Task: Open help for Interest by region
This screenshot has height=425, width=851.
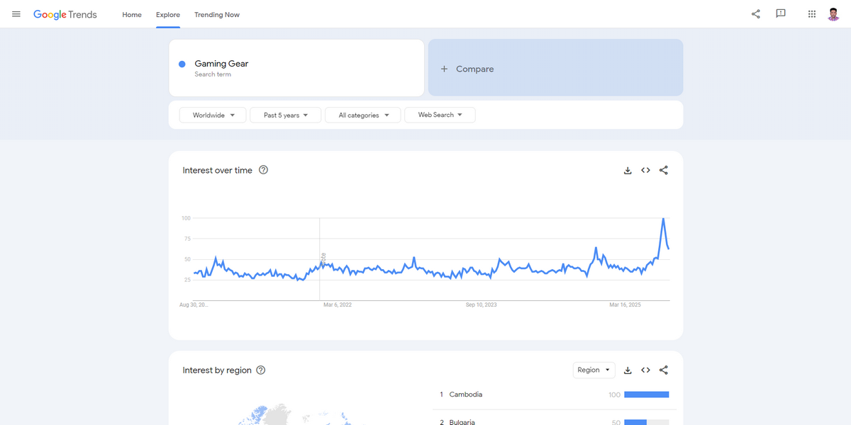Action: (261, 370)
